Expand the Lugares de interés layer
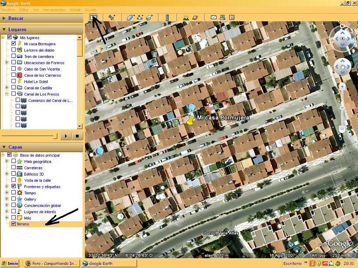Image resolution: width=358 pixels, height=268 pixels. (7, 211)
